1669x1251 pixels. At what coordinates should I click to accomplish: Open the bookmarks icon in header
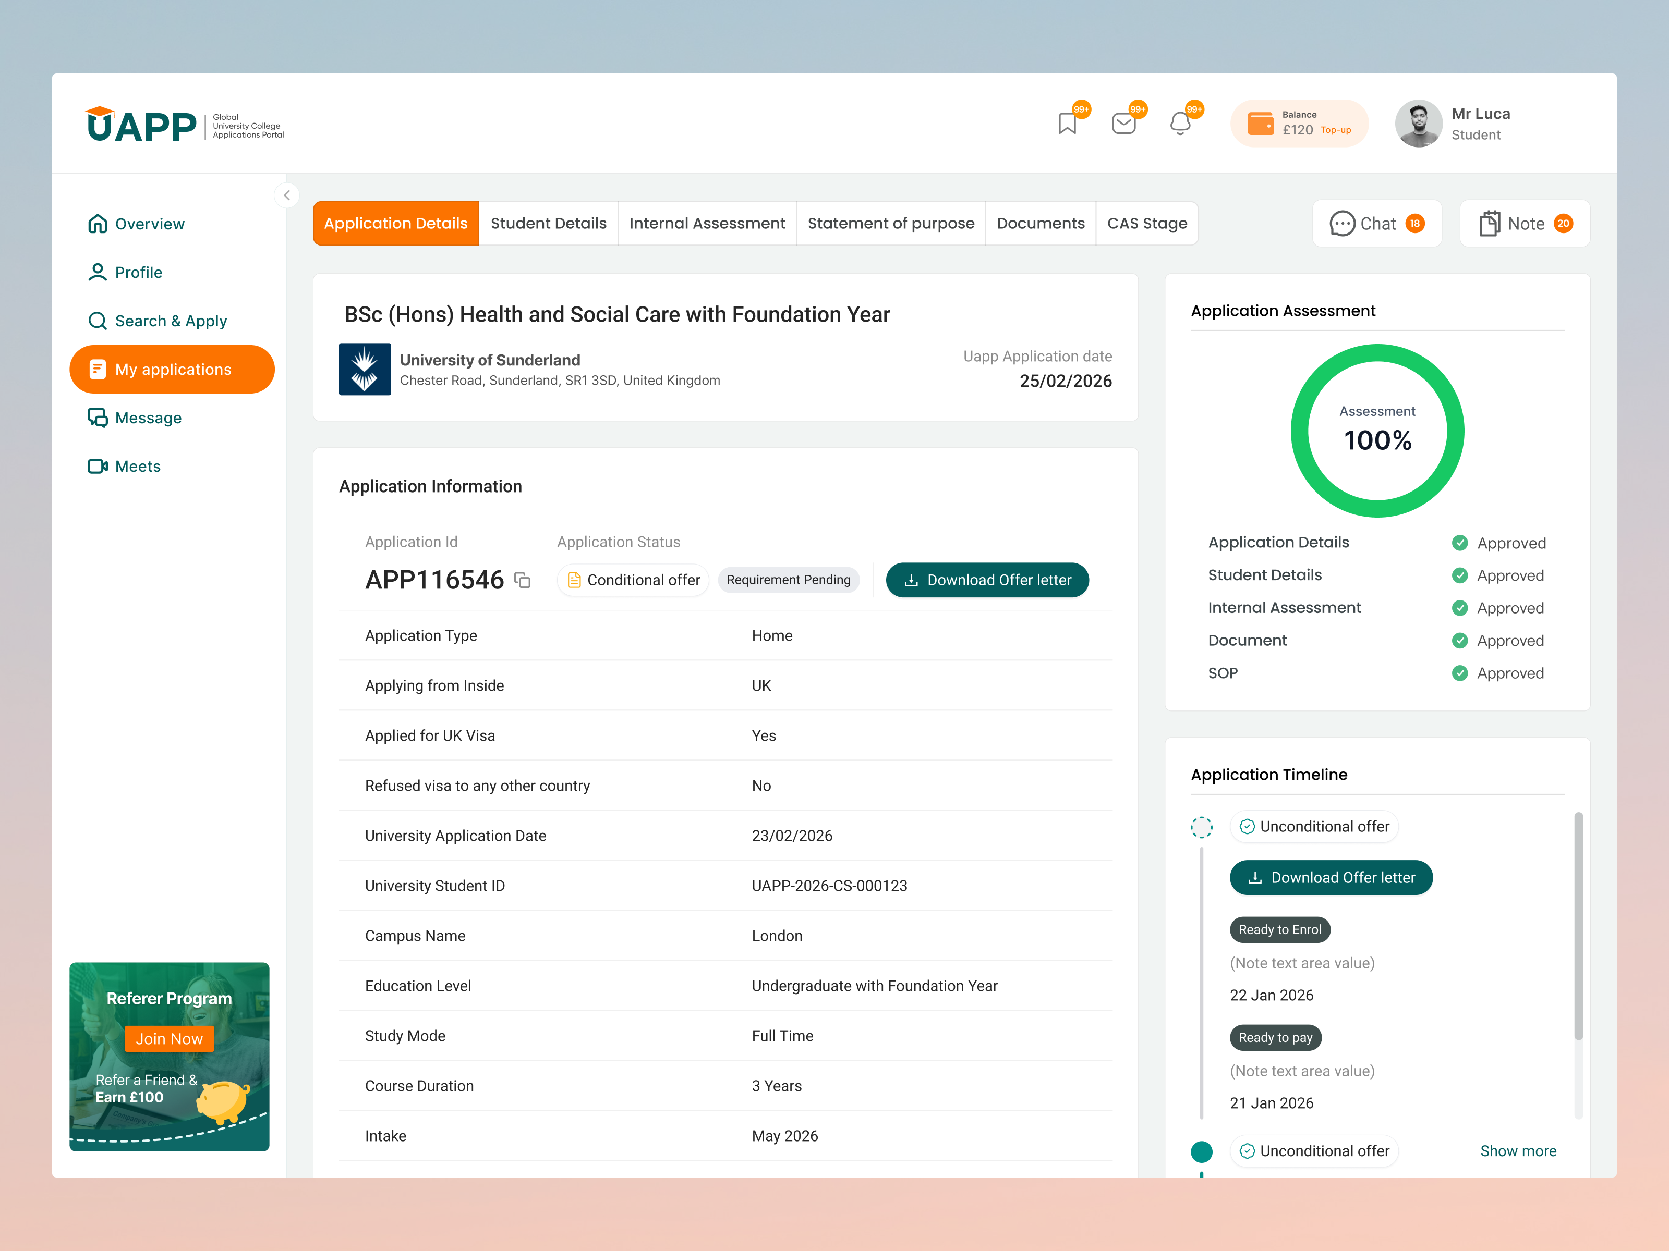point(1067,123)
